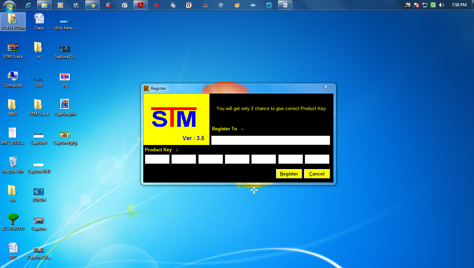Select the SS TELECOM desktop folder
Screen dimensions: 474x268
(13, 22)
